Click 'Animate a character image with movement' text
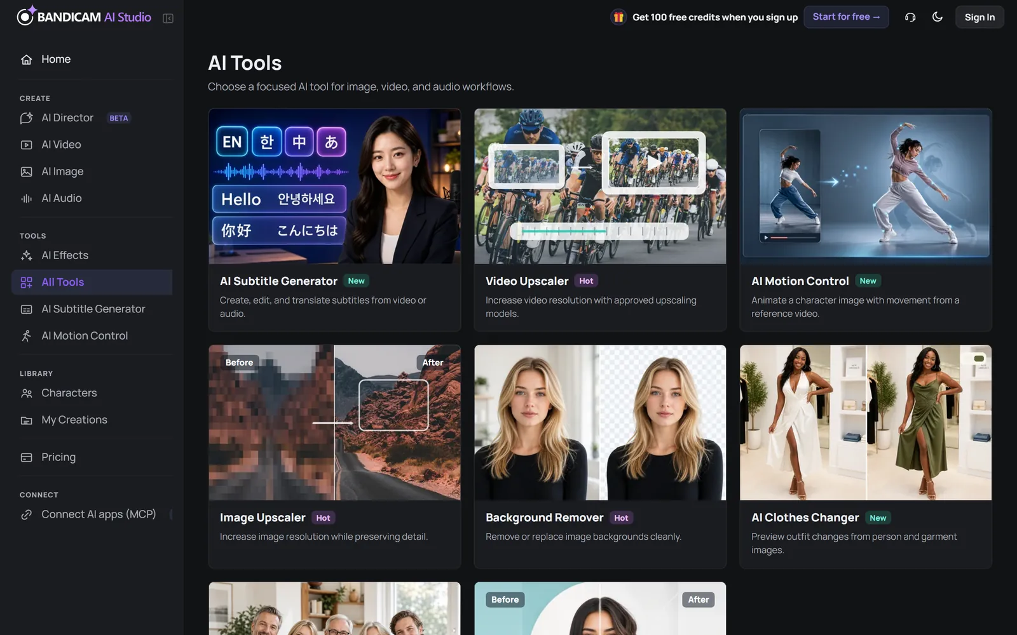1017x635 pixels. coord(856,307)
